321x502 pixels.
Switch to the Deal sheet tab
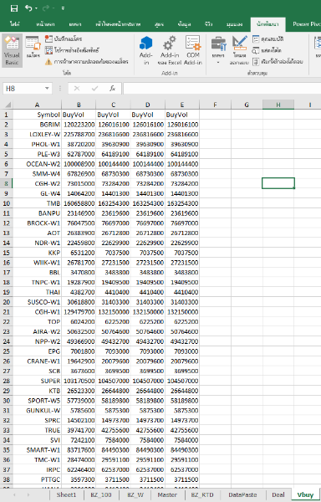(278, 494)
